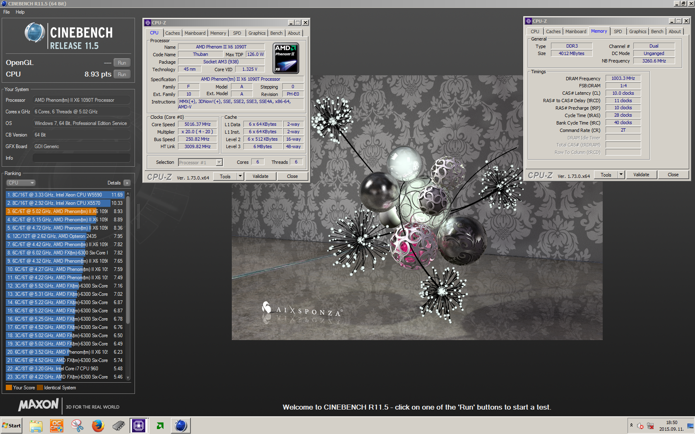Run the OpenGL benchmark
695x434 pixels.
click(x=122, y=63)
